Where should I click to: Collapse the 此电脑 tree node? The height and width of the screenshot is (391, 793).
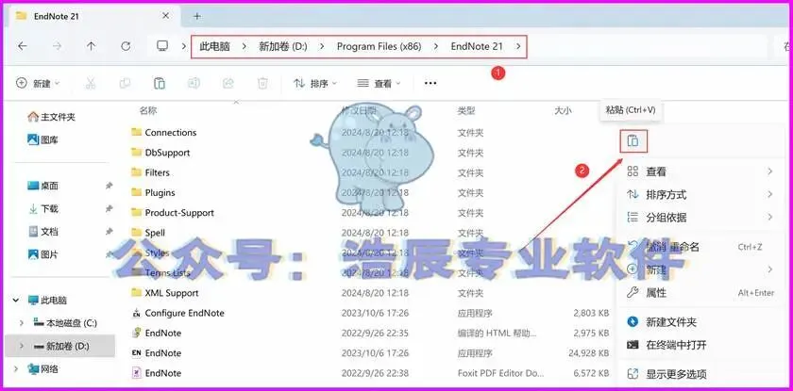pos(16,301)
